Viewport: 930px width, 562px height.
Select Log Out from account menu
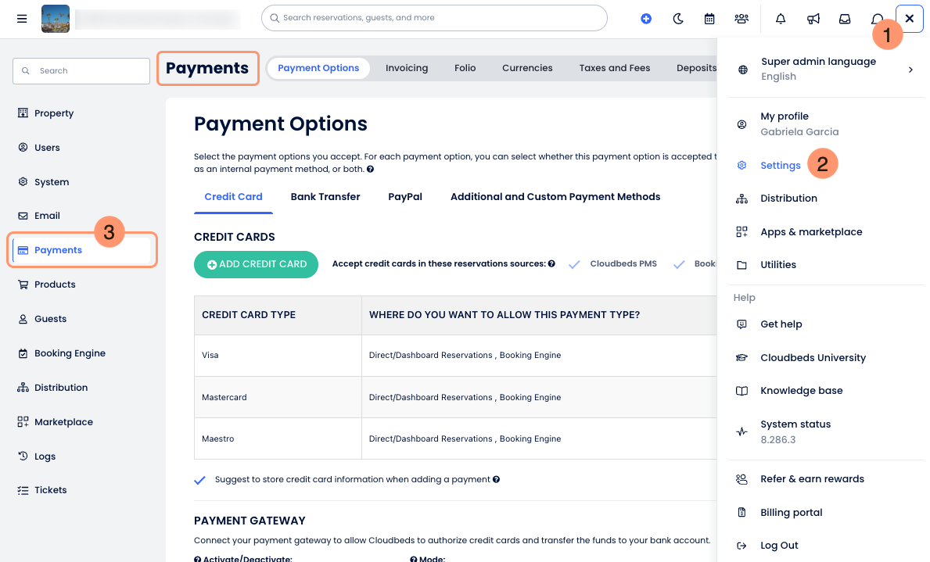point(779,546)
